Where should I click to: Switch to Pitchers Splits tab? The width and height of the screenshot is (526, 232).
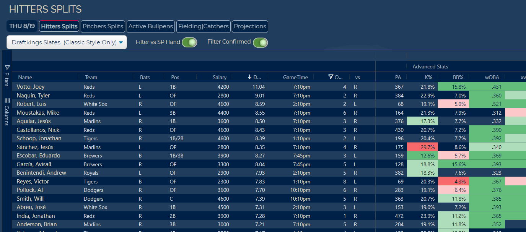103,26
